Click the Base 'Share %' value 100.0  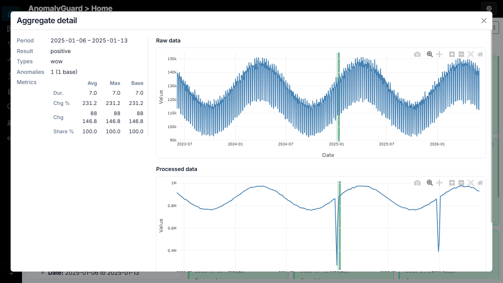point(136,131)
